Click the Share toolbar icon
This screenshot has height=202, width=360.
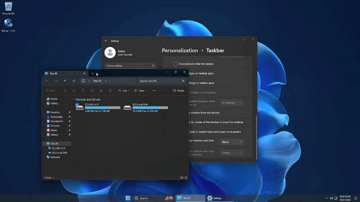click(101, 91)
